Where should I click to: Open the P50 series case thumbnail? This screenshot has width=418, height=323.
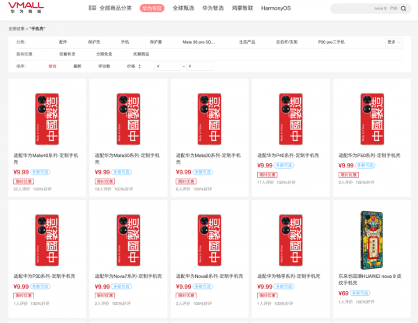pyautogui.click(x=372, y=119)
